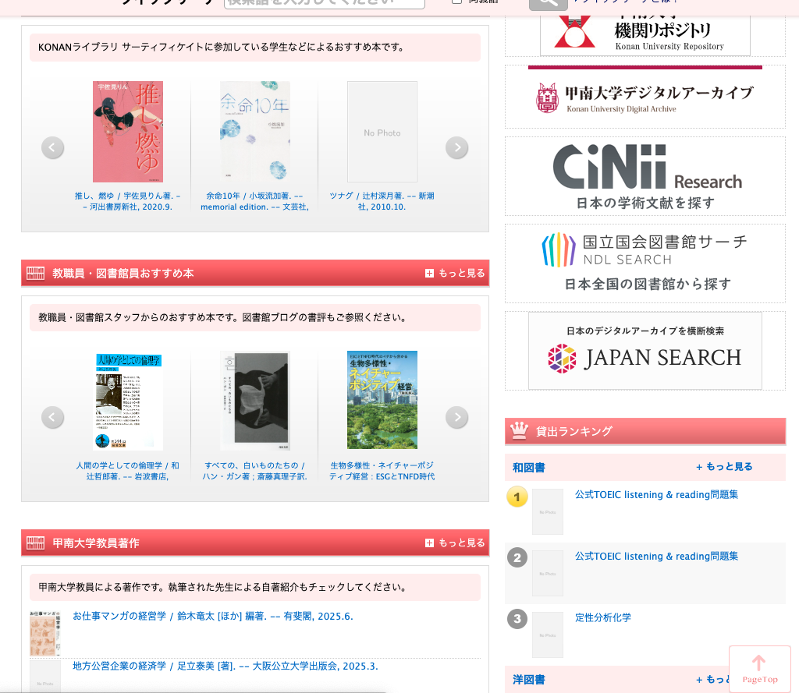The width and height of the screenshot is (799, 693).
Task: Expand もっと見る for 甲南大学教員著作
Action: pos(455,543)
